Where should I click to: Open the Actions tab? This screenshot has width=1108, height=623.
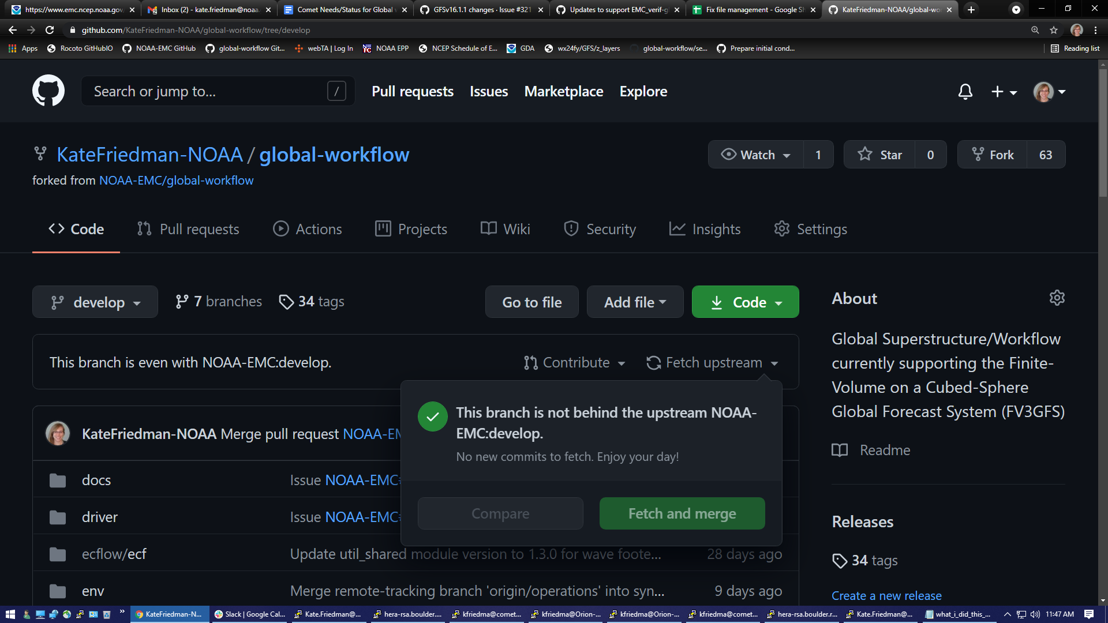click(307, 229)
